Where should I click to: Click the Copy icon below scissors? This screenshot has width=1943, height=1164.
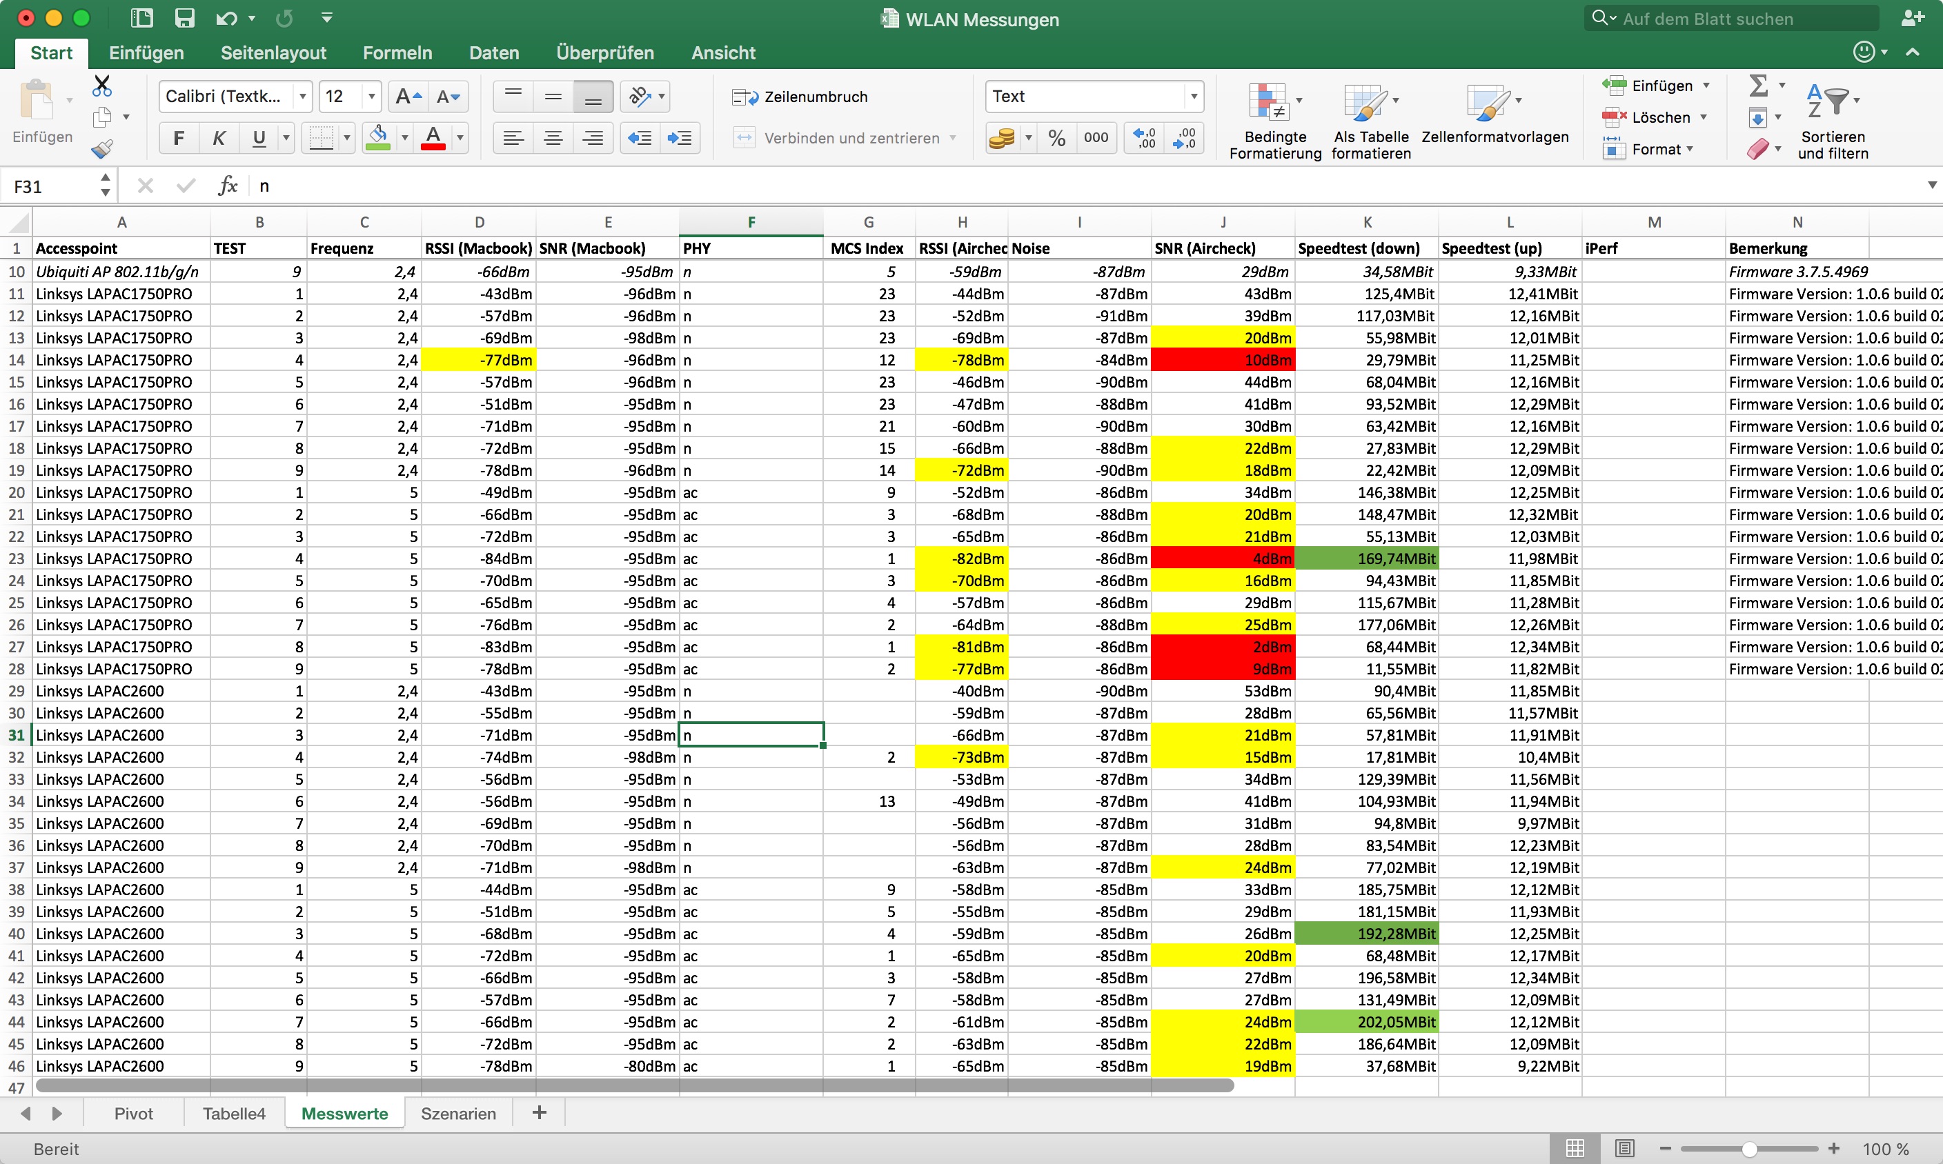(102, 118)
